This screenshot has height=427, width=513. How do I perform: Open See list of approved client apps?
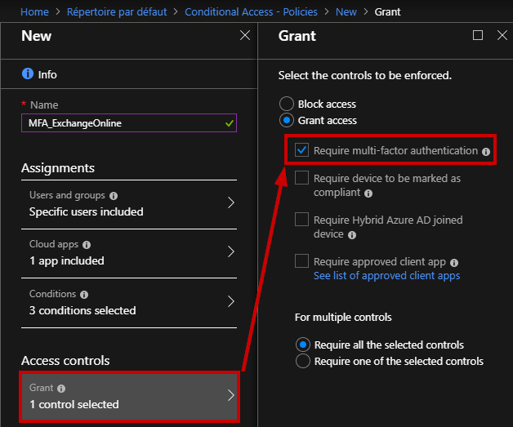coord(386,276)
